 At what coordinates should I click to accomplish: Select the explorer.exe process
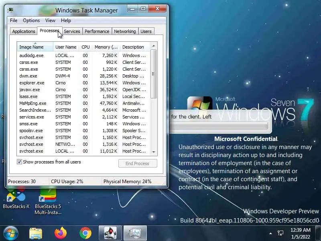coord(83,83)
